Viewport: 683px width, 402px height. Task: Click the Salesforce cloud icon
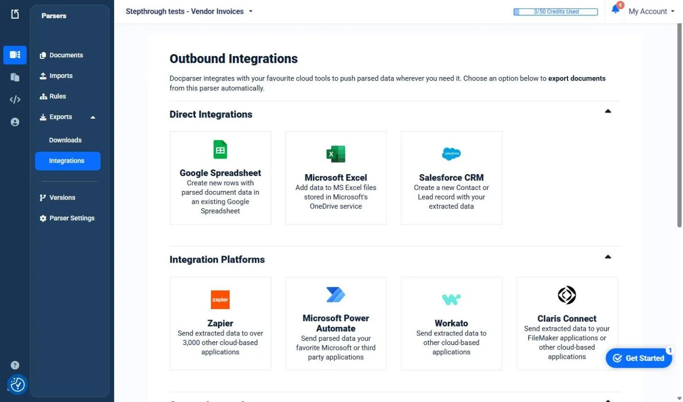[451, 154]
